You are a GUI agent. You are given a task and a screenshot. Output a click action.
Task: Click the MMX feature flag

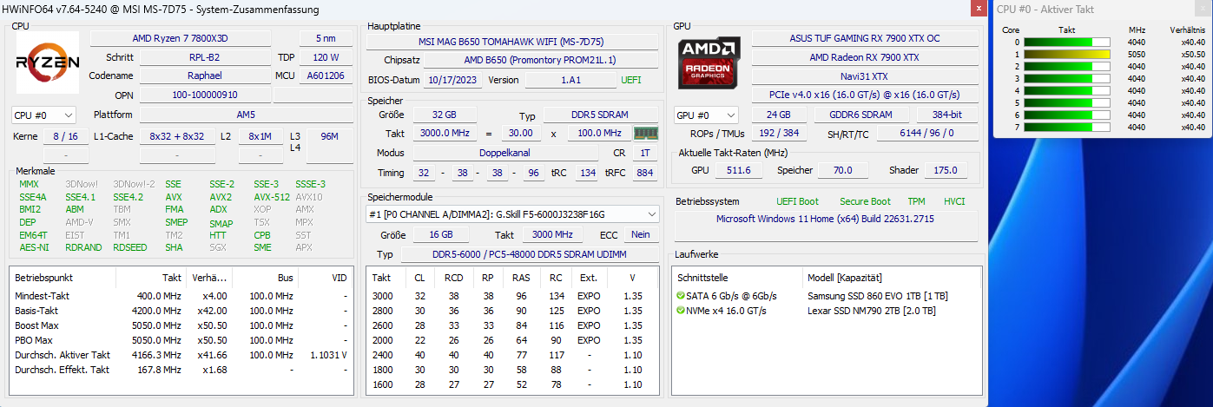coord(29,184)
